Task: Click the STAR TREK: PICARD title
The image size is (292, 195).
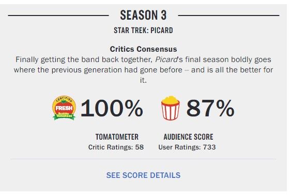Action: 143,30
